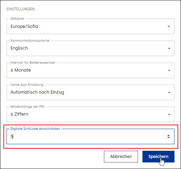181x169 pixels.
Task: Open the Englisch language selection
Action: point(90,49)
